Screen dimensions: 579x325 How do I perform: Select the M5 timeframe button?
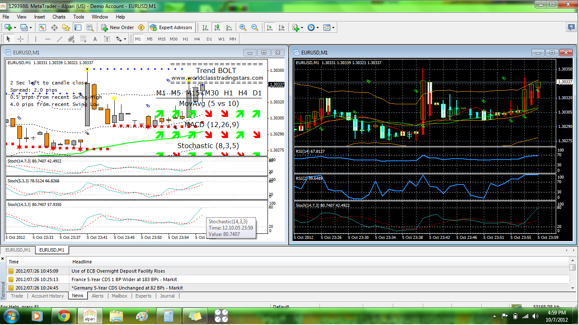point(150,39)
